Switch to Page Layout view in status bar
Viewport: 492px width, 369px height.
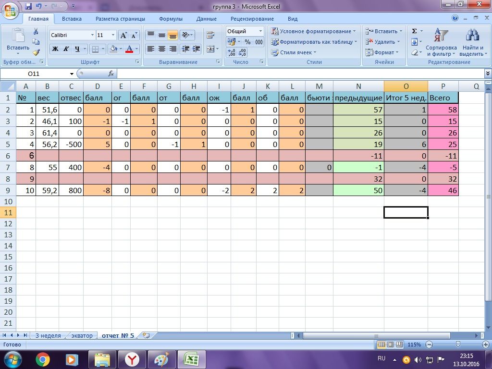[390, 344]
